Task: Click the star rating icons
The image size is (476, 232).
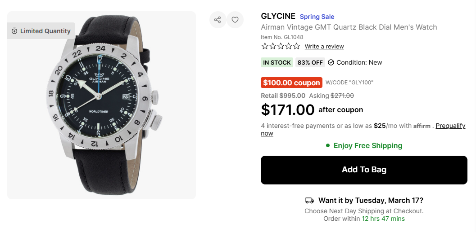Action: [x=280, y=46]
